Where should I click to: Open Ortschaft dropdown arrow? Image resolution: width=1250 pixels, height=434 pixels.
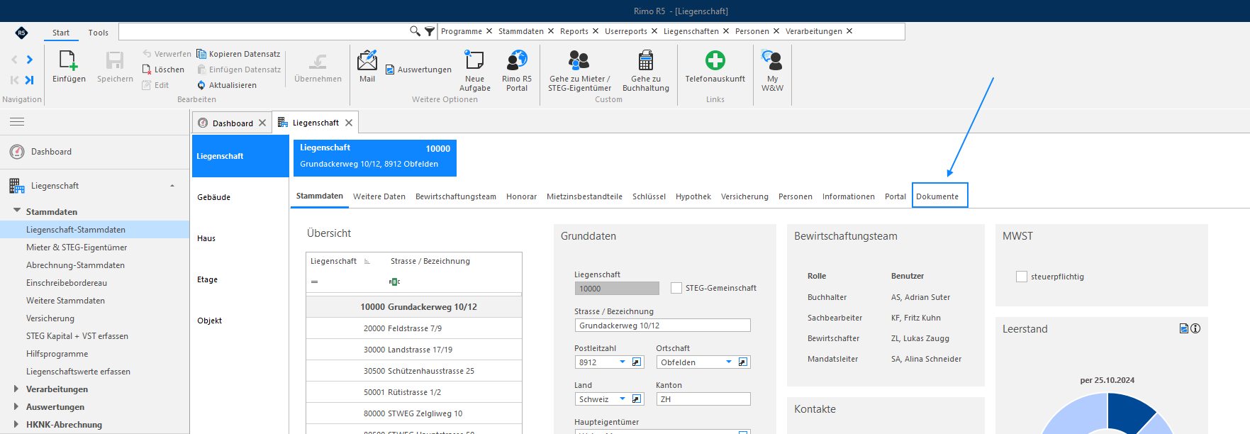[728, 362]
